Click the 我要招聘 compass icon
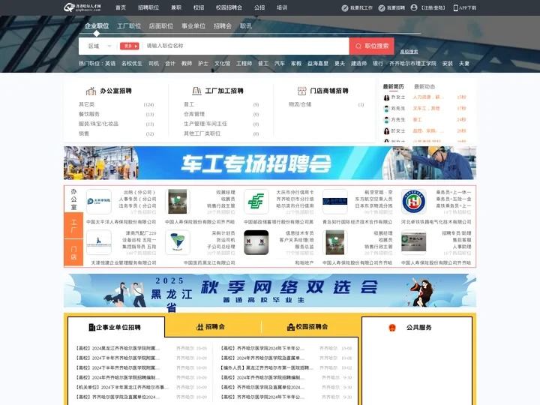Viewport: 540px width, 405px height. click(382, 8)
